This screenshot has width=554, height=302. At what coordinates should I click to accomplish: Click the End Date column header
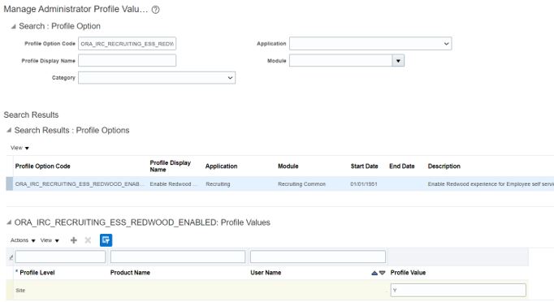pyautogui.click(x=402, y=166)
